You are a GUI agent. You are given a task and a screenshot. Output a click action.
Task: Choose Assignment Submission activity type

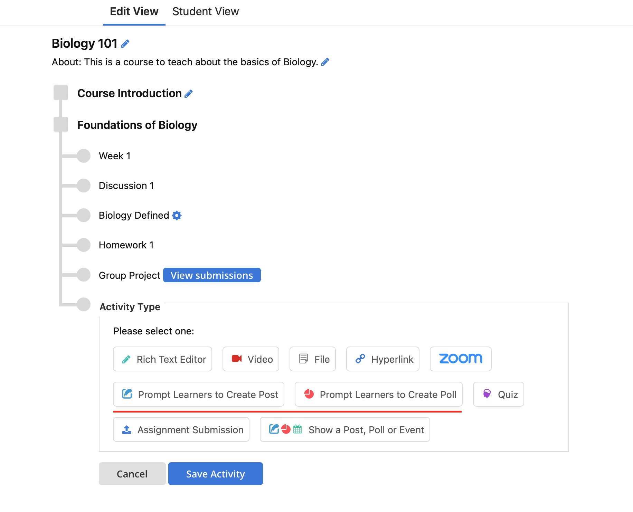click(181, 429)
